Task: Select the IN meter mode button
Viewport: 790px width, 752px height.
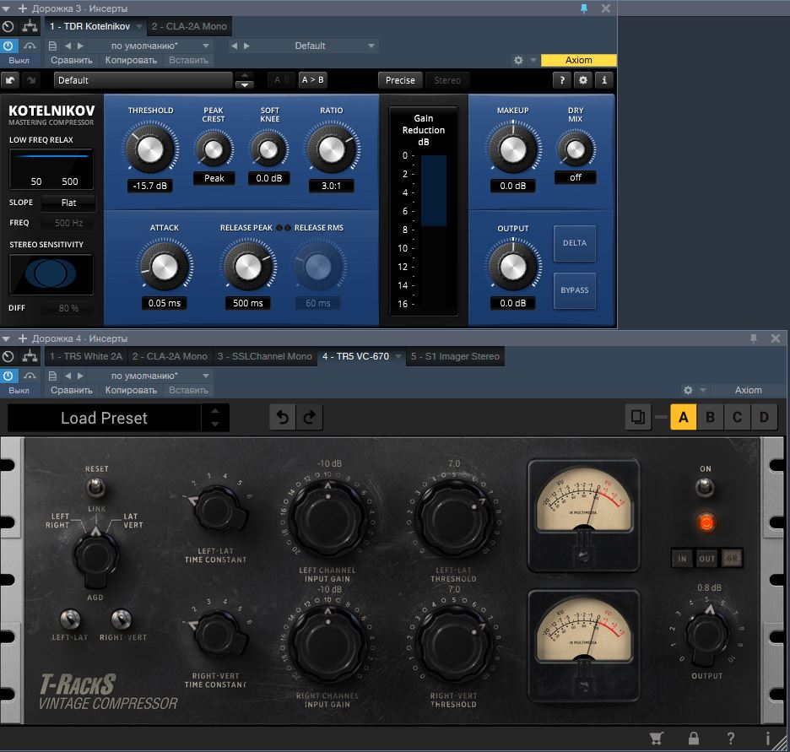Action: (682, 559)
